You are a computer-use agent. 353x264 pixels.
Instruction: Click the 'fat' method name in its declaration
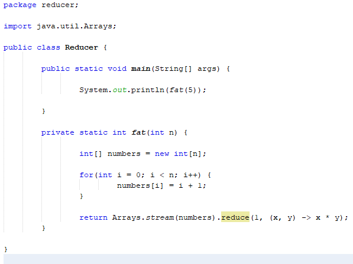pos(138,132)
